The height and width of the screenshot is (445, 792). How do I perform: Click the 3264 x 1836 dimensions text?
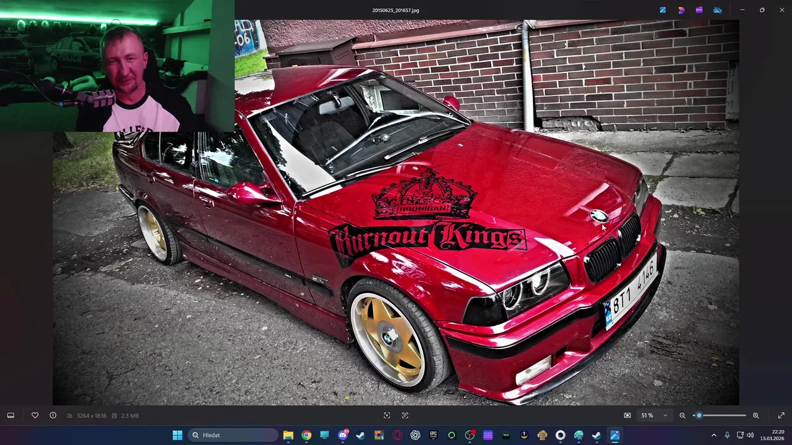(92, 416)
